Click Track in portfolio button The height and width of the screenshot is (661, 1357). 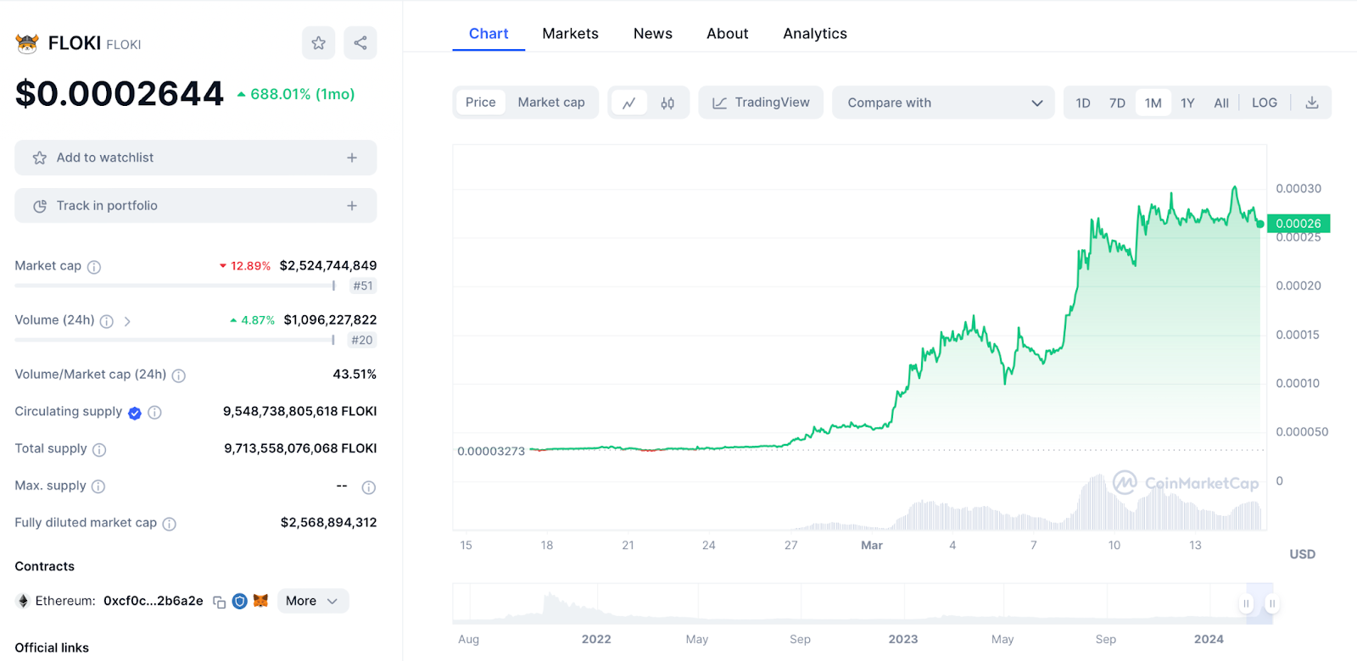click(x=196, y=206)
